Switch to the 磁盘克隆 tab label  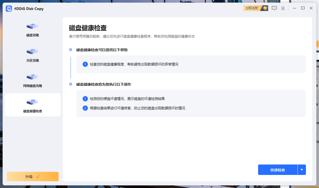[32, 35]
